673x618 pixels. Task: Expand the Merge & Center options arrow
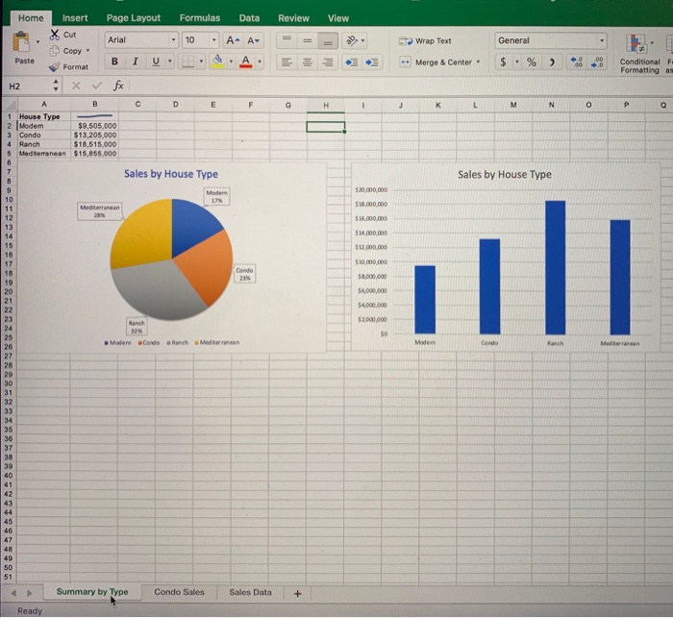click(x=478, y=62)
